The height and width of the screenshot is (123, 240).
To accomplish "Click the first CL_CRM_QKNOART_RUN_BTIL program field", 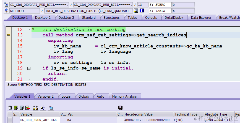I will 39,5.
